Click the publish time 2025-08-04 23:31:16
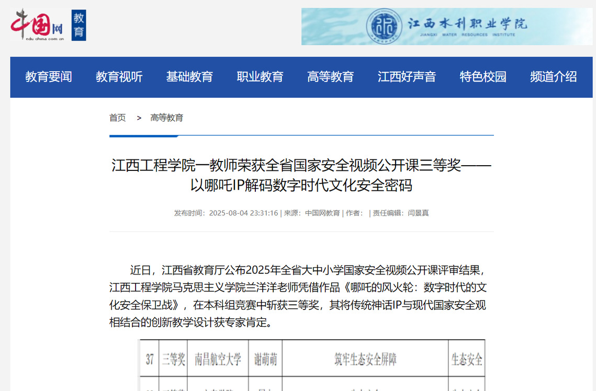 click(243, 213)
